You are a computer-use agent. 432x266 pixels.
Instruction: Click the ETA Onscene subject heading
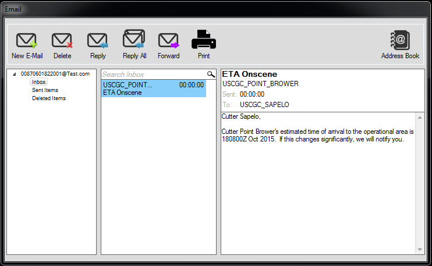click(x=250, y=75)
